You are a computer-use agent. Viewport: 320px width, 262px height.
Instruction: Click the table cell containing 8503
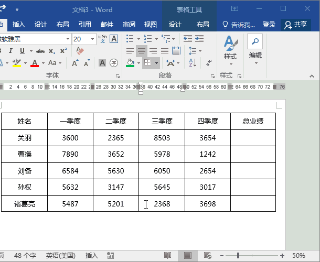click(162, 138)
